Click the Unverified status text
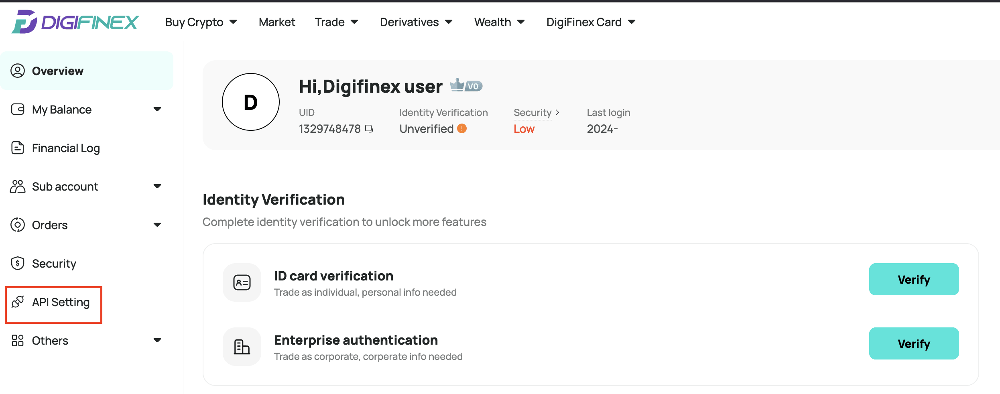 click(426, 129)
